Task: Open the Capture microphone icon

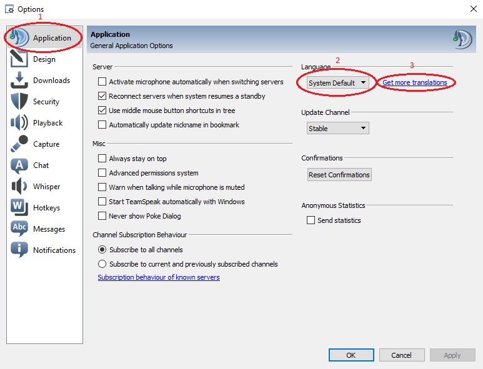Action: [19, 144]
